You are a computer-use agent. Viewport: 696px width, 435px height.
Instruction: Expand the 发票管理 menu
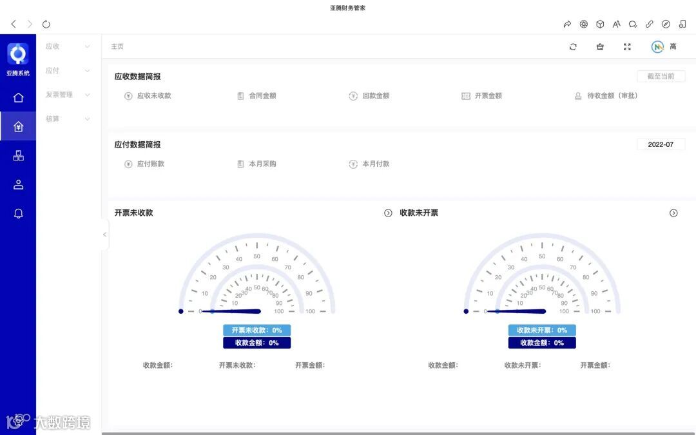click(68, 95)
